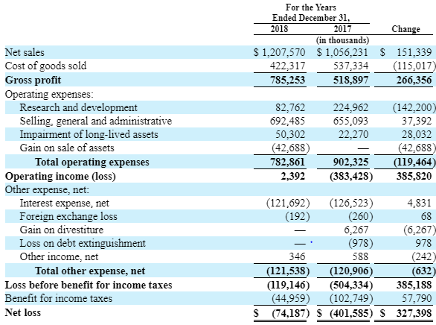Image resolution: width=436 pixels, height=325 pixels.
Task: Click the 2017 net sales value $1,056,231
Action: [x=342, y=52]
